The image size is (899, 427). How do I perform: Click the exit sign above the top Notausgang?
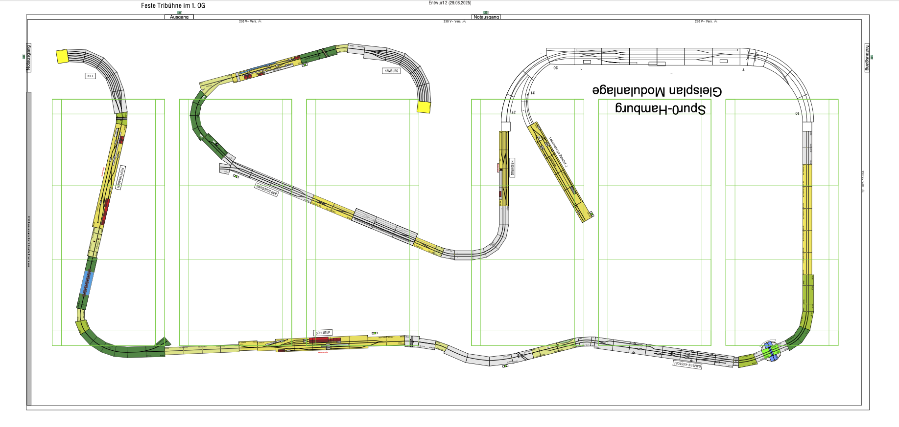486,12
